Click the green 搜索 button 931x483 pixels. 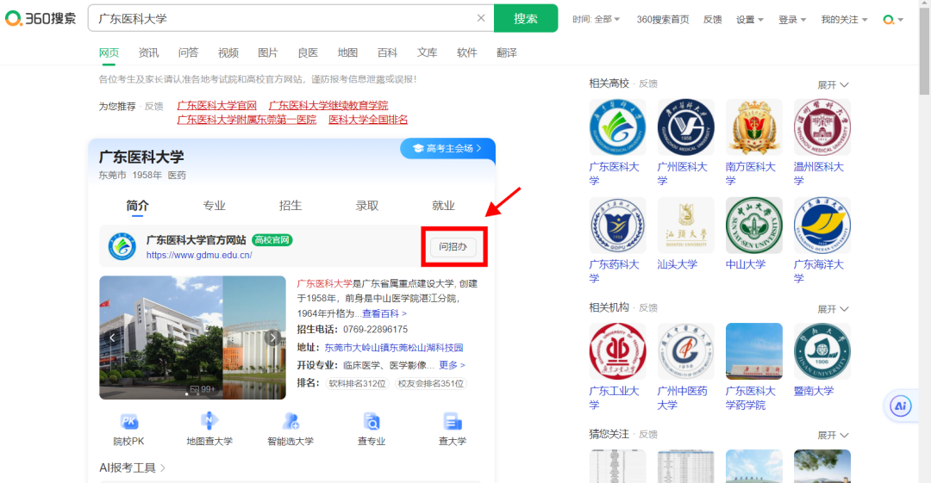[x=526, y=18]
